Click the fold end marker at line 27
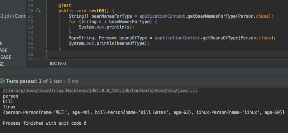Screen dimensions: 288x133 pyautogui.click(x=47, y=49)
